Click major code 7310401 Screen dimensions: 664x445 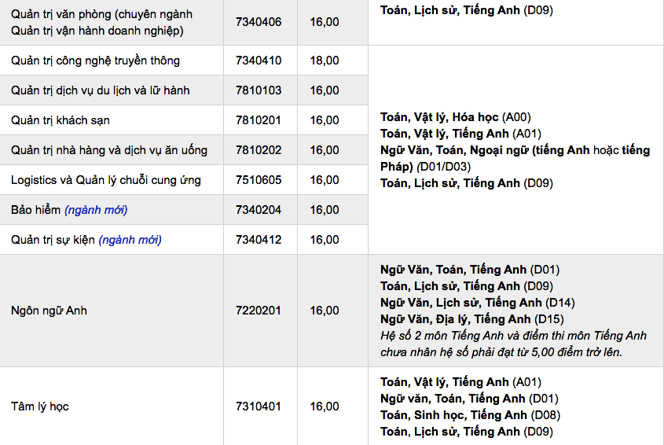coord(259,406)
